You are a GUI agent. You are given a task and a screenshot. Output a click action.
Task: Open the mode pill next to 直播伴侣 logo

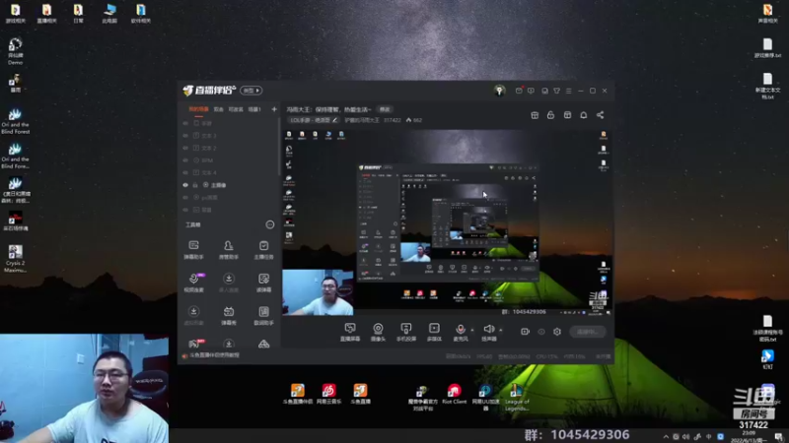[x=251, y=91]
